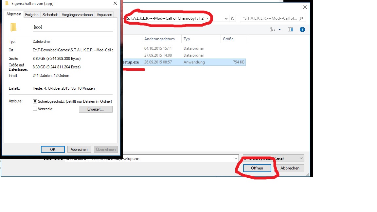Screen dimensions: 377x212
Task: Click Abbrechen in the properties dialog
Action: 79,149
